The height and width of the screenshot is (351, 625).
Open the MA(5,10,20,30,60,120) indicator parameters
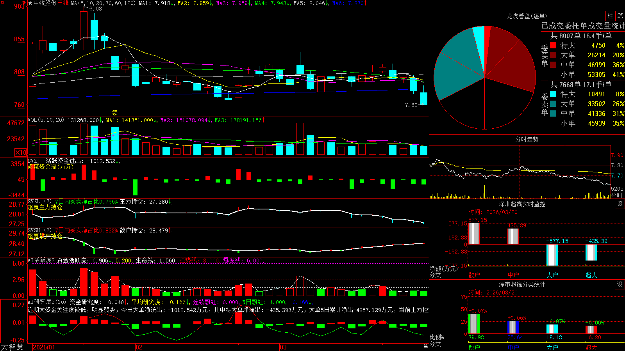pos(103,3)
